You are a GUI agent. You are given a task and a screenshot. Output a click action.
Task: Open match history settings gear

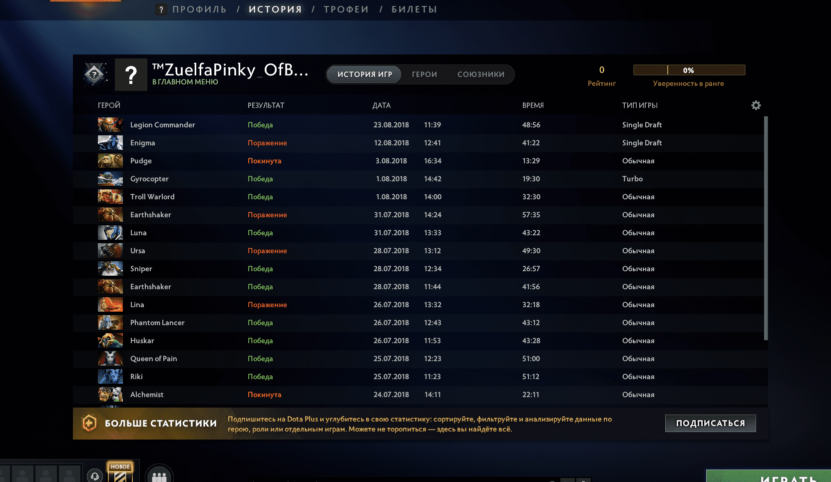pos(756,105)
